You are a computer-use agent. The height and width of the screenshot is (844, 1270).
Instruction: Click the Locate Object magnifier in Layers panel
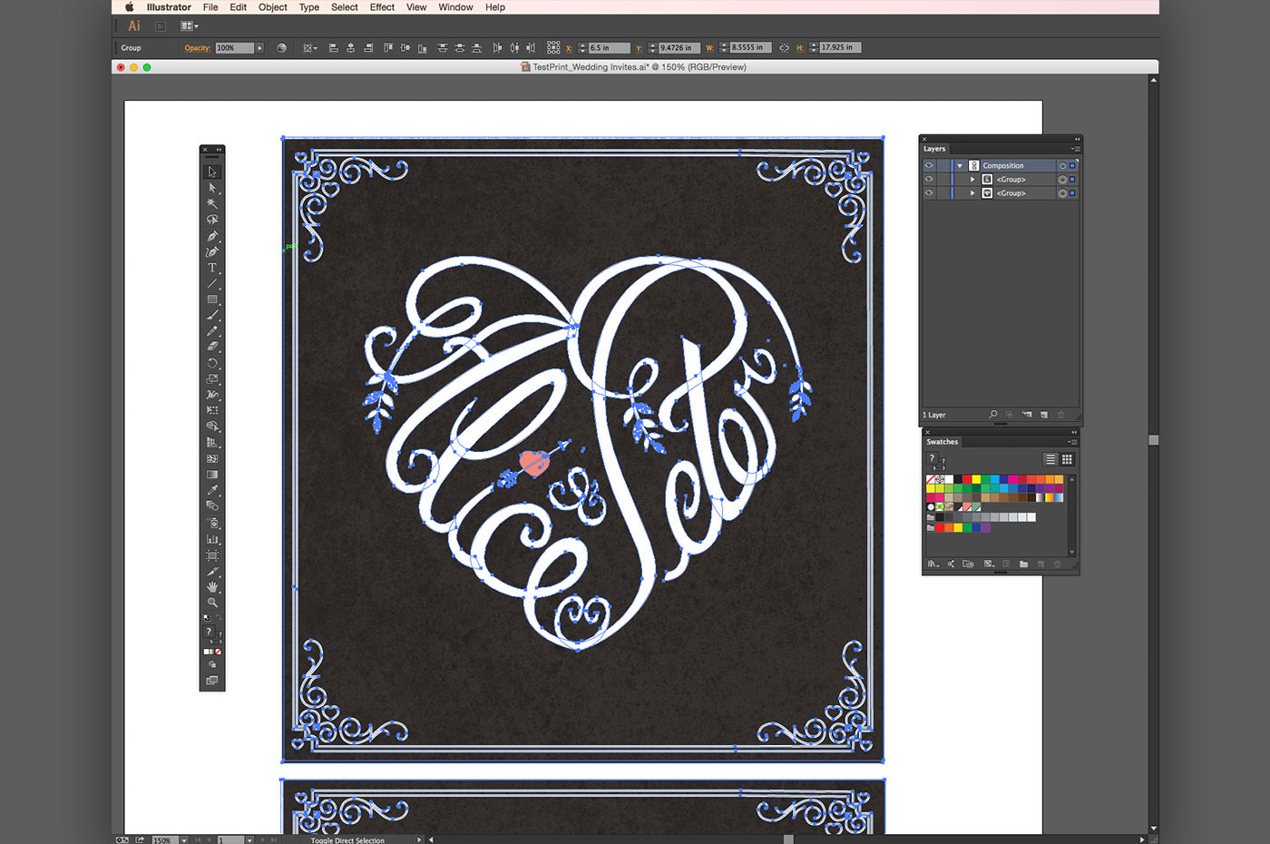[x=993, y=414]
